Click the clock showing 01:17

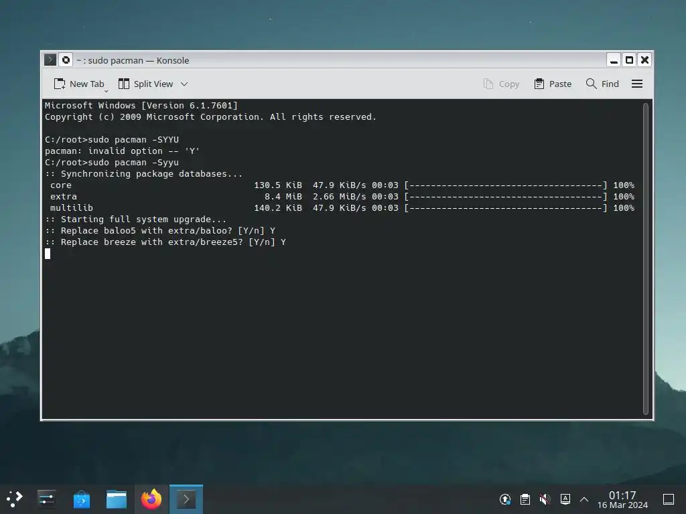[622, 495]
